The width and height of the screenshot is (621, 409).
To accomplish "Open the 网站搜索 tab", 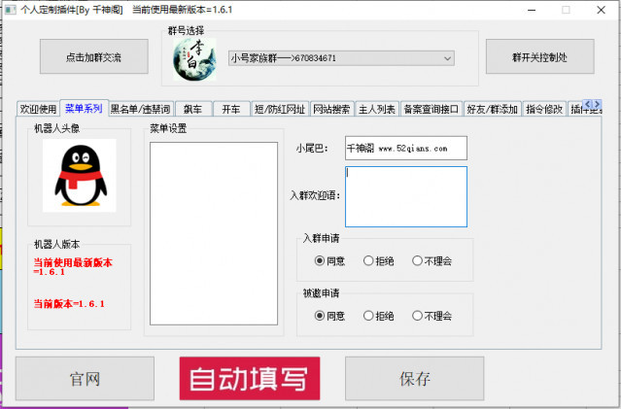I will click(331, 109).
